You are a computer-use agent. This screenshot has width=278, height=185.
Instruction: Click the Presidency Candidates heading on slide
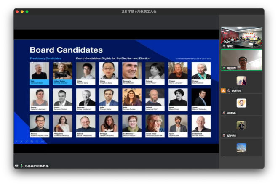pos(45,58)
